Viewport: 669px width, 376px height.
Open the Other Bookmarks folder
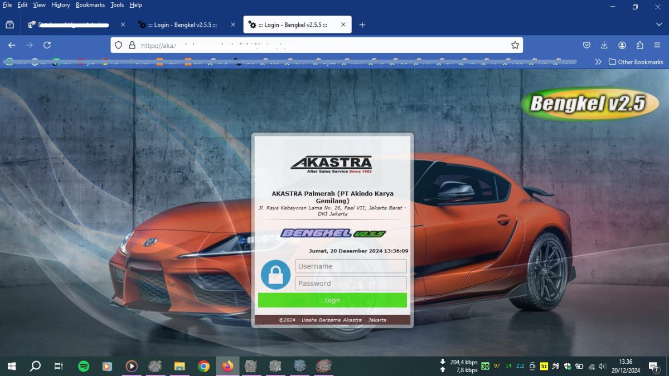point(636,62)
